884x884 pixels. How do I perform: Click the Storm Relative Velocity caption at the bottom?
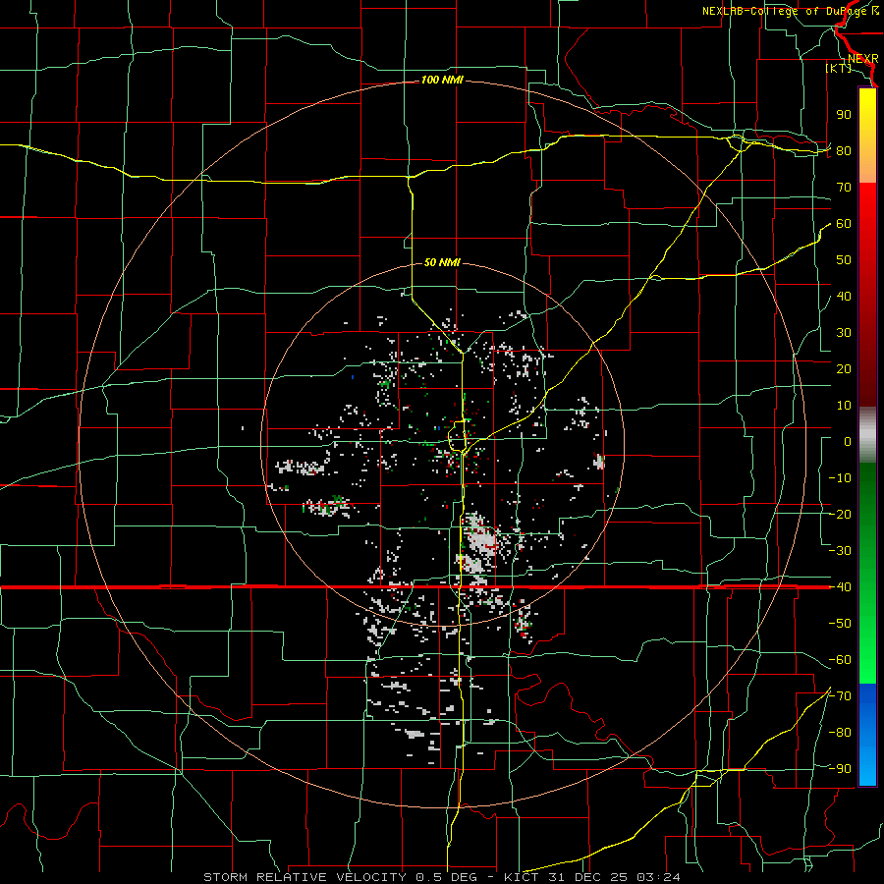(x=442, y=877)
